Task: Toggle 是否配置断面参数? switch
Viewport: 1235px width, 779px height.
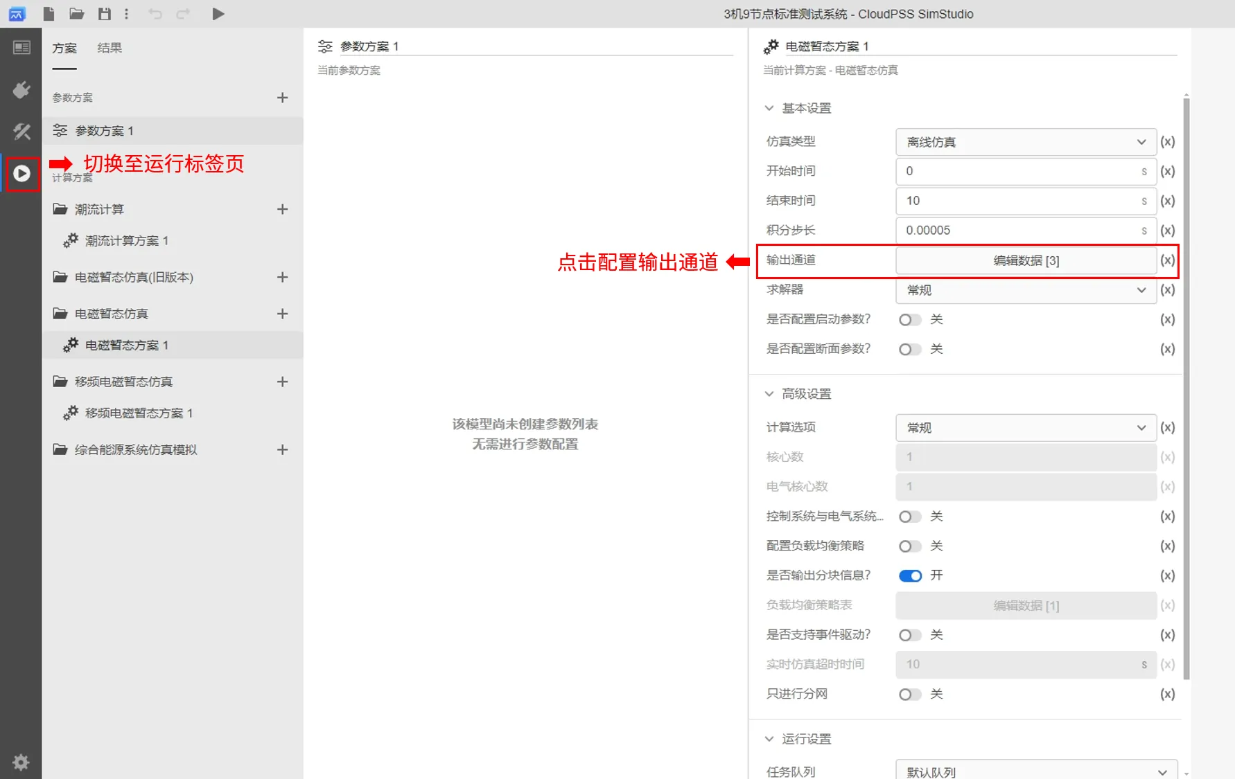Action: [910, 349]
